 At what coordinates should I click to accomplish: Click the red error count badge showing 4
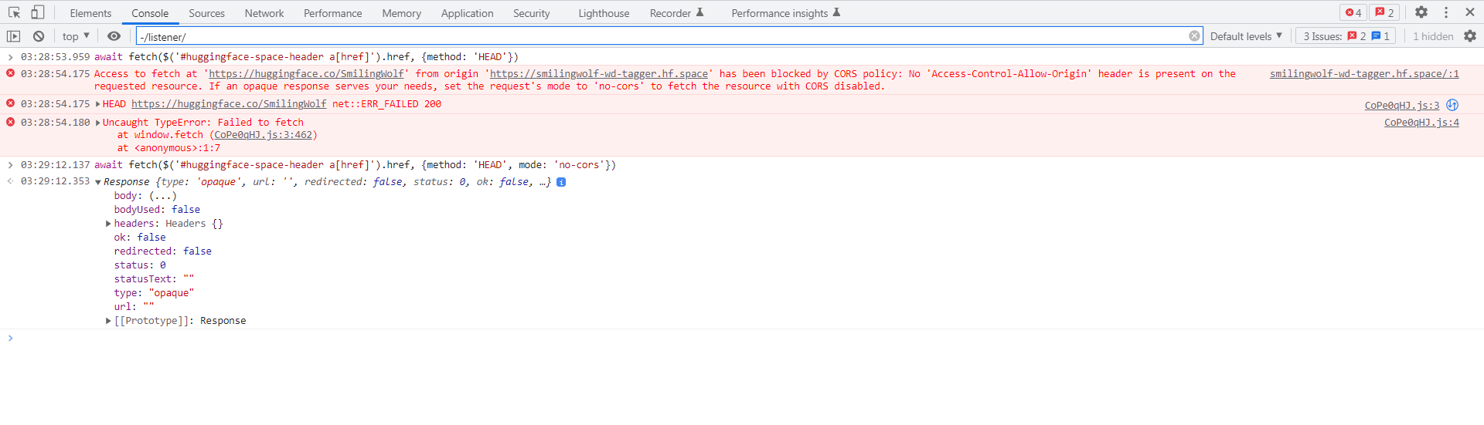[x=1353, y=12]
